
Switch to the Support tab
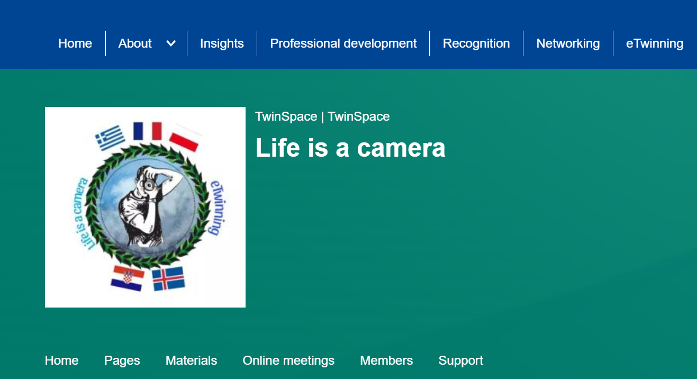[x=461, y=360]
